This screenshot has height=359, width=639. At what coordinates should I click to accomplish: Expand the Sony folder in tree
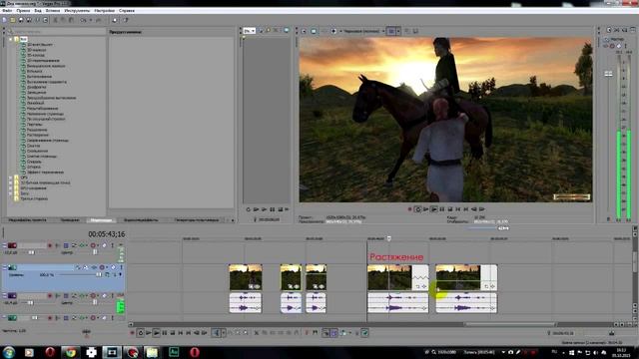(11, 193)
